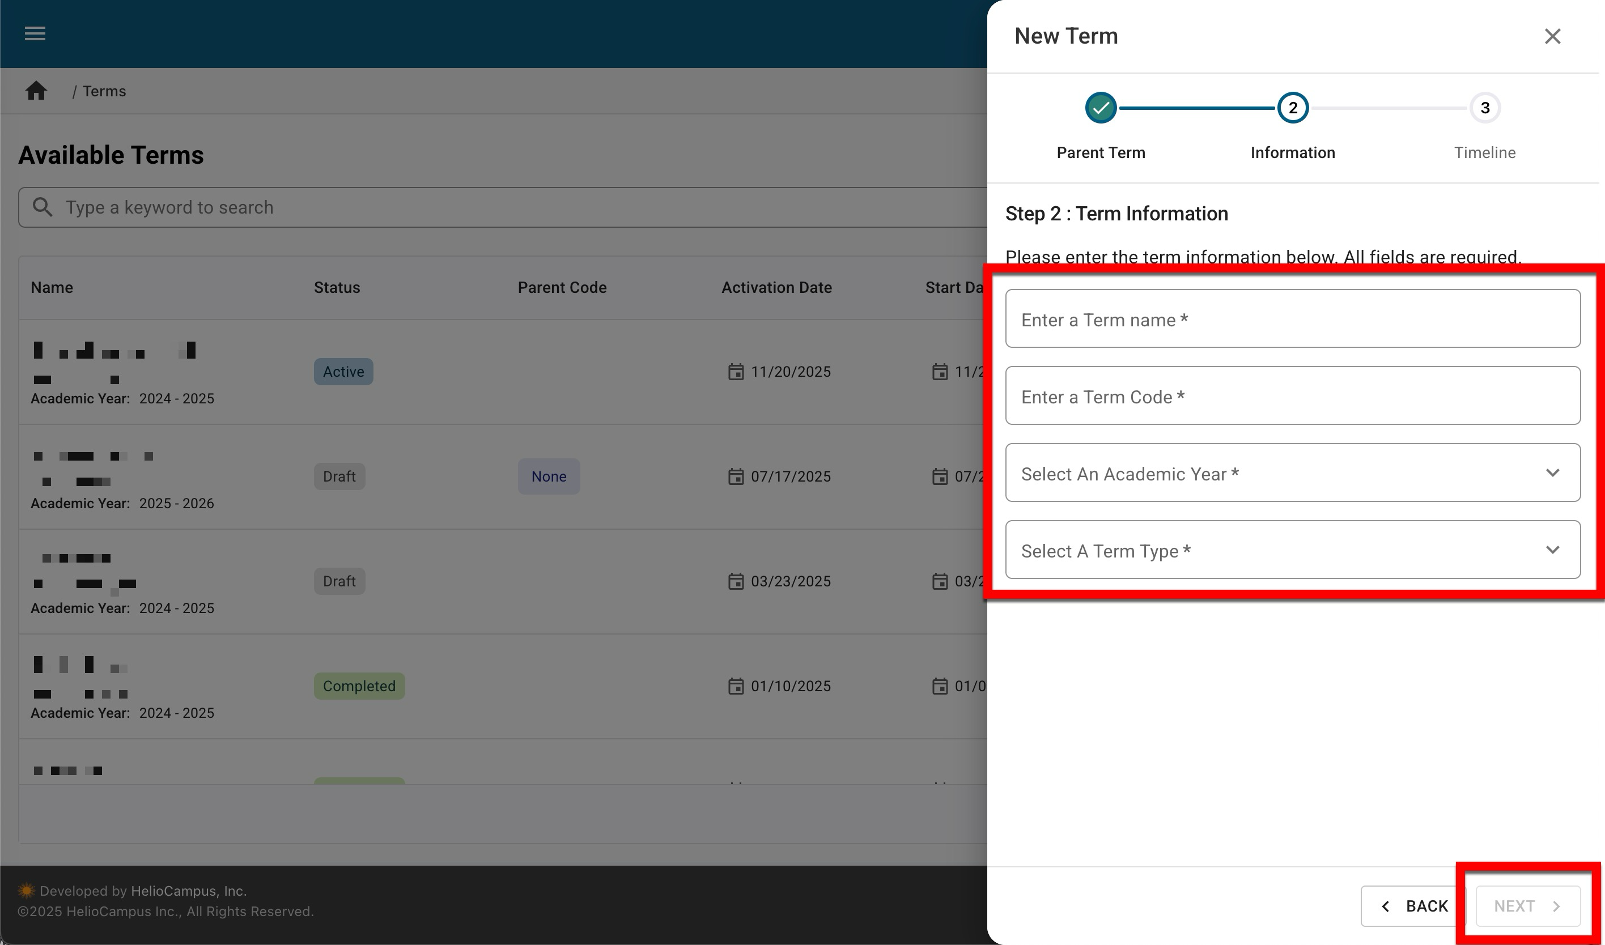Click calendar icon beside 07/17/2025 activation date
The image size is (1605, 945).
coord(736,476)
